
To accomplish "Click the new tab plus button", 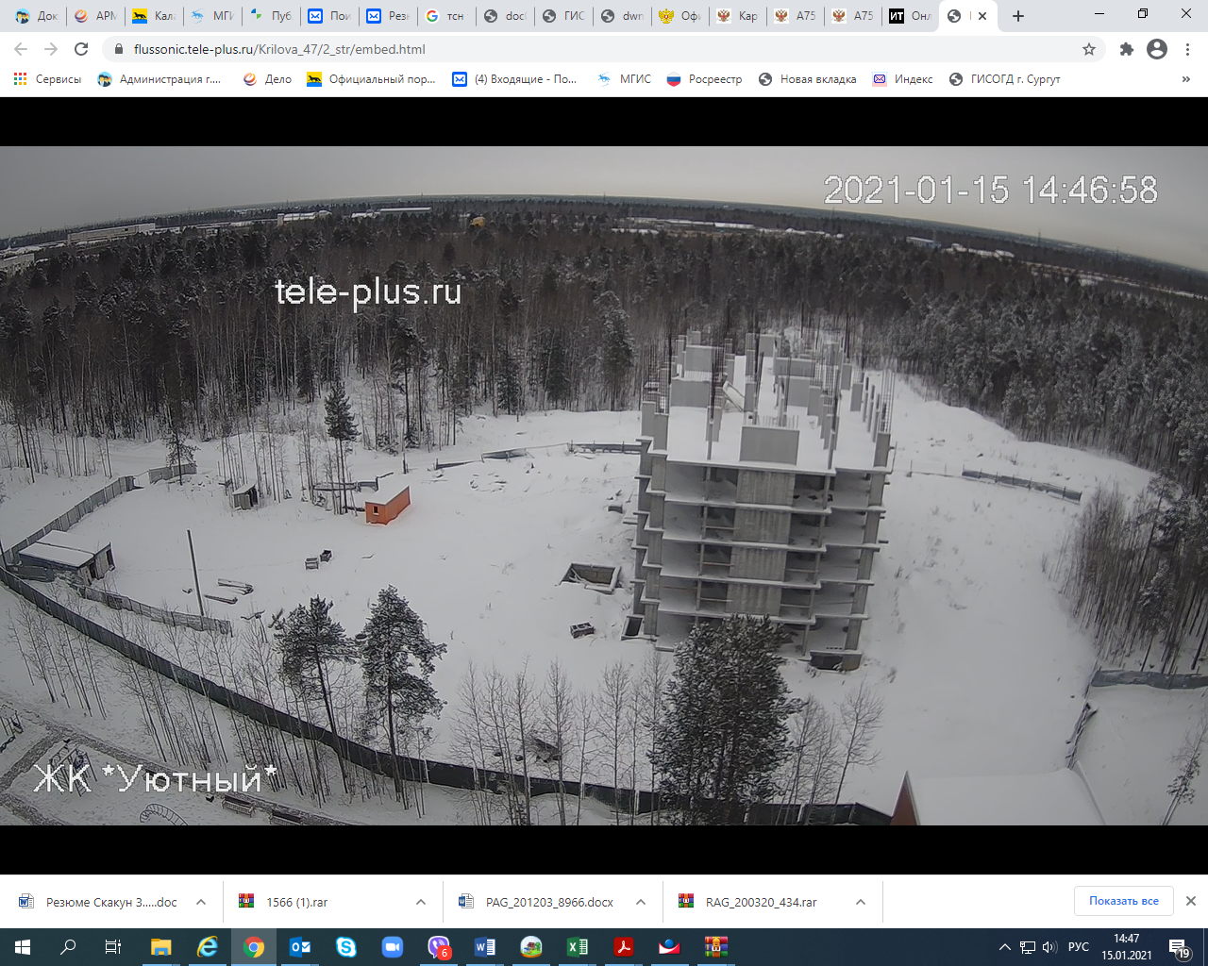I will pos(1018,16).
